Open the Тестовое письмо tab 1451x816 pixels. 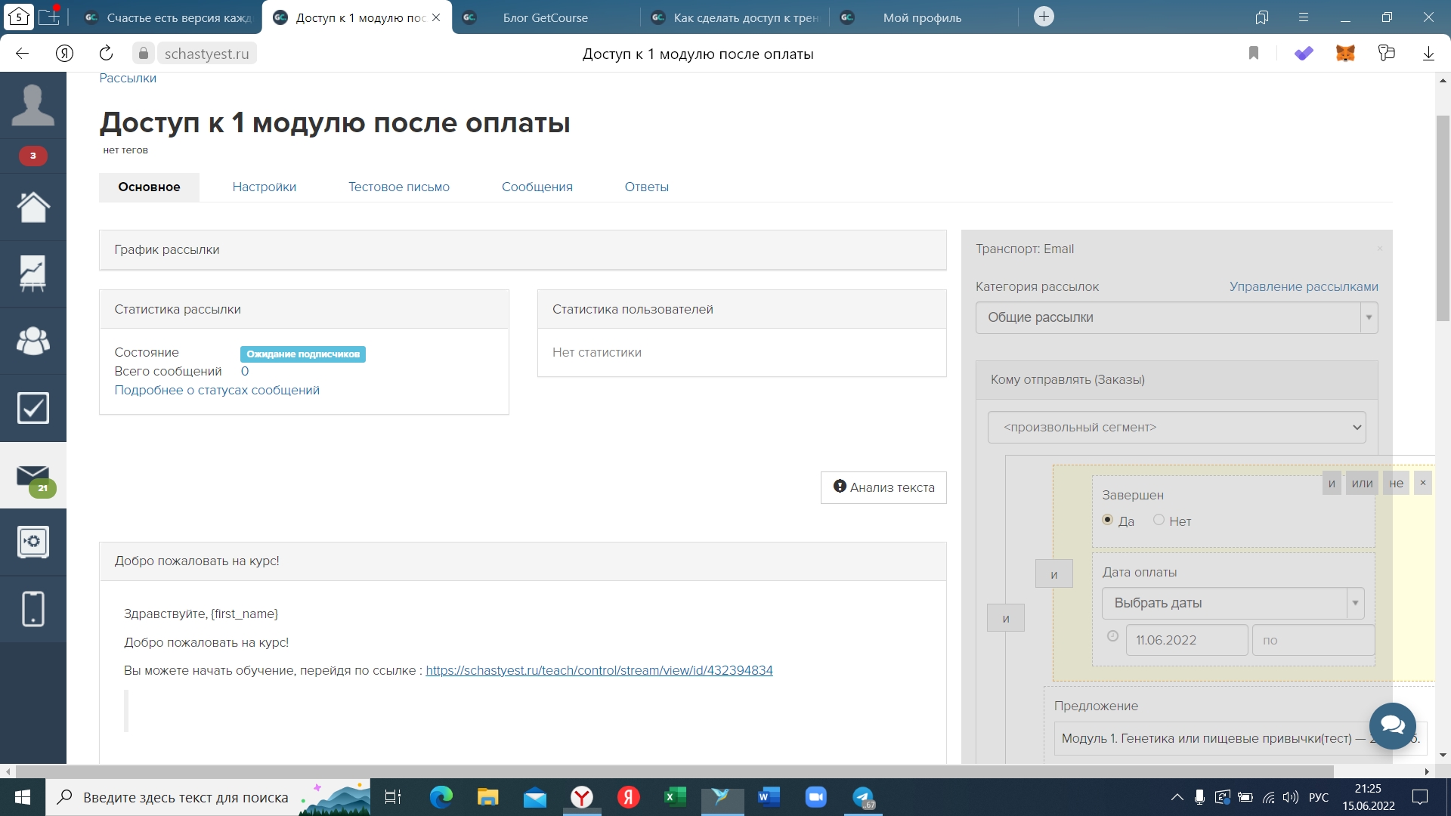tap(398, 187)
